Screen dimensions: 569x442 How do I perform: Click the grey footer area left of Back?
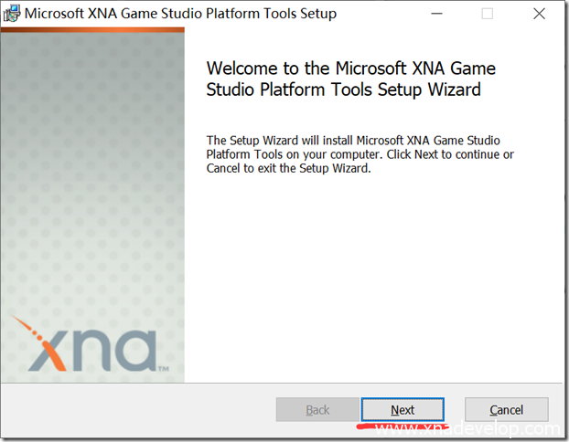[x=137, y=410]
